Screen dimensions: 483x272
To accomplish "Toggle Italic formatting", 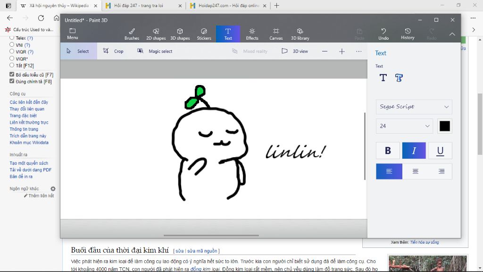I will click(x=414, y=151).
